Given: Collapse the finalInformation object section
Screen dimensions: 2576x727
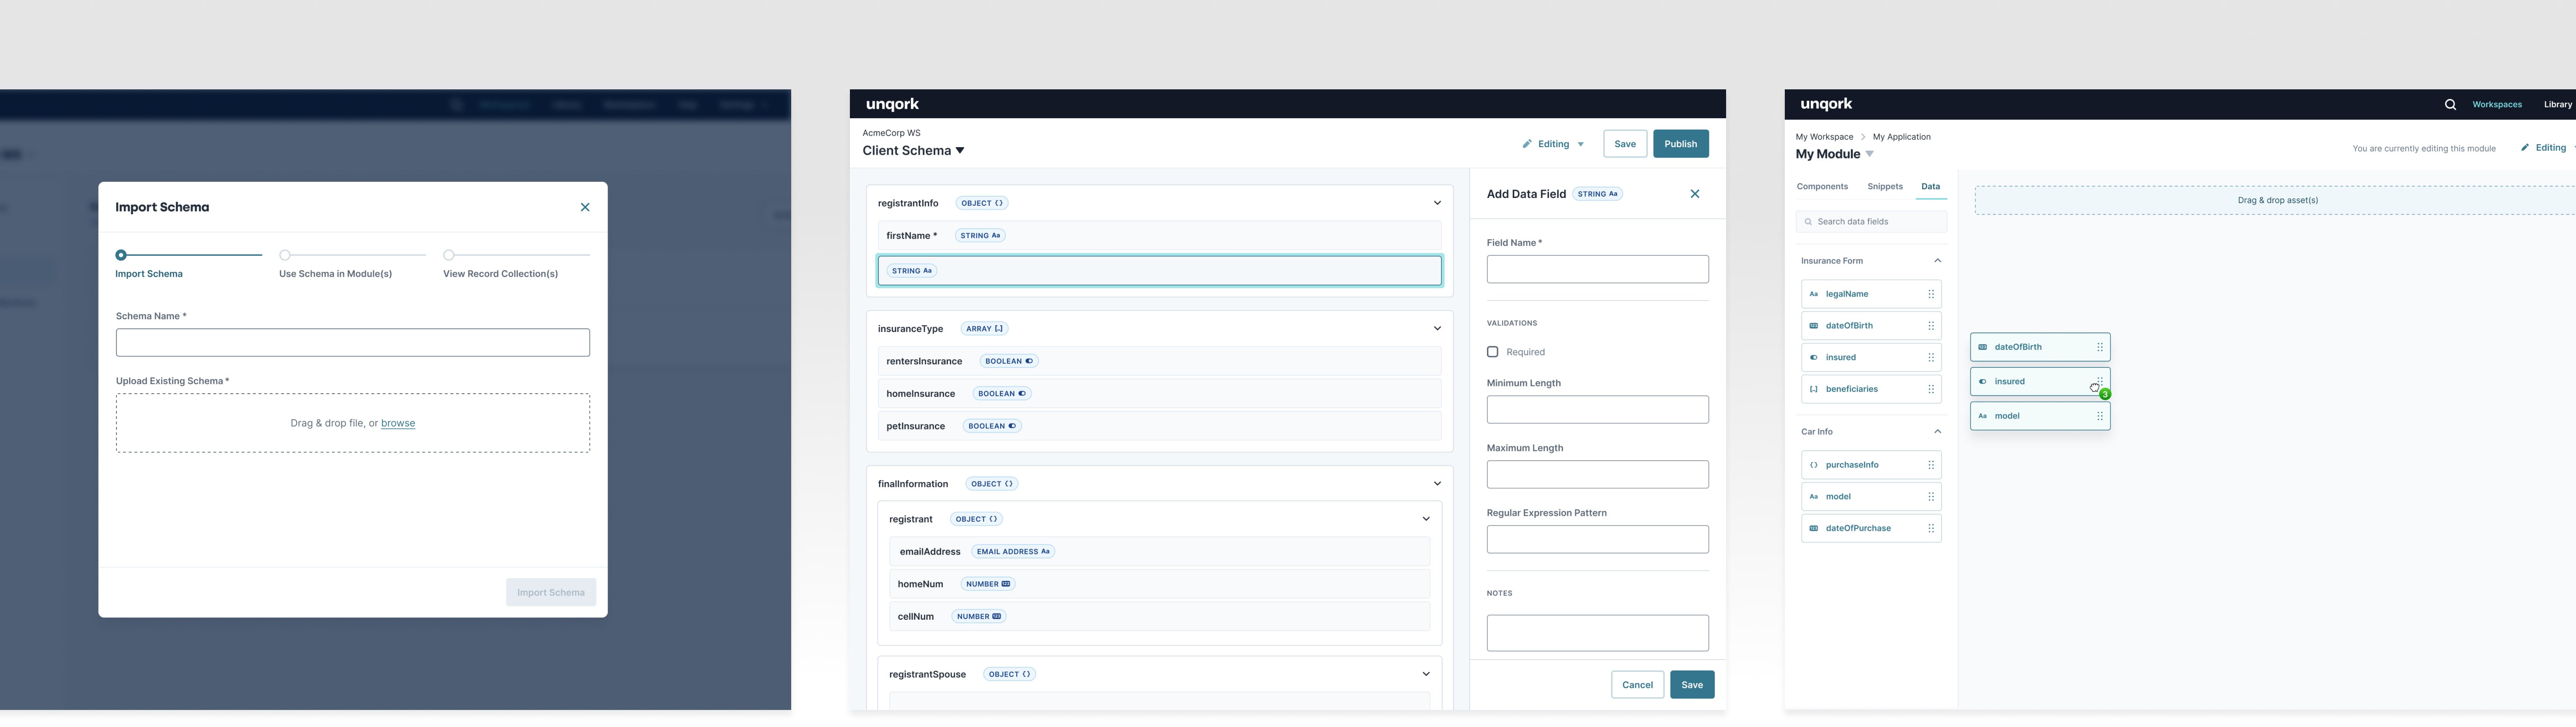Looking at the screenshot, I should pyautogui.click(x=1437, y=484).
